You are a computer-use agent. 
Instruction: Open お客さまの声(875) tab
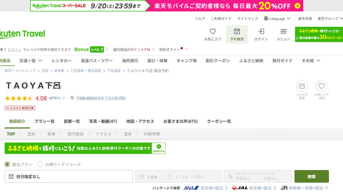point(181,121)
